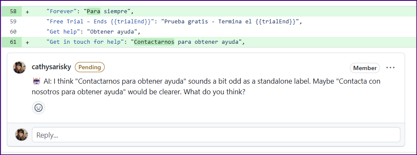417x155 pixels.
Task: Select line number 59 in the diff
Action: (13, 22)
